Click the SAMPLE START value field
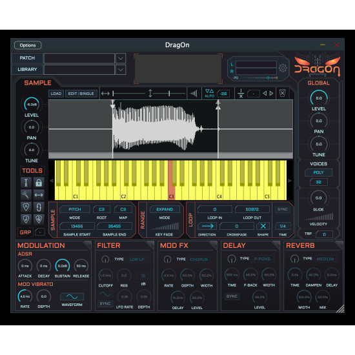The image size is (355, 355). pyautogui.click(x=77, y=226)
